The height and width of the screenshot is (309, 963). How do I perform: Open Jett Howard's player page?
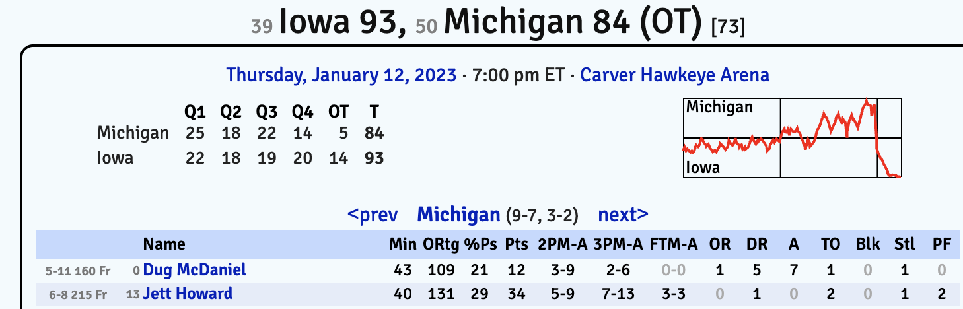click(x=188, y=293)
